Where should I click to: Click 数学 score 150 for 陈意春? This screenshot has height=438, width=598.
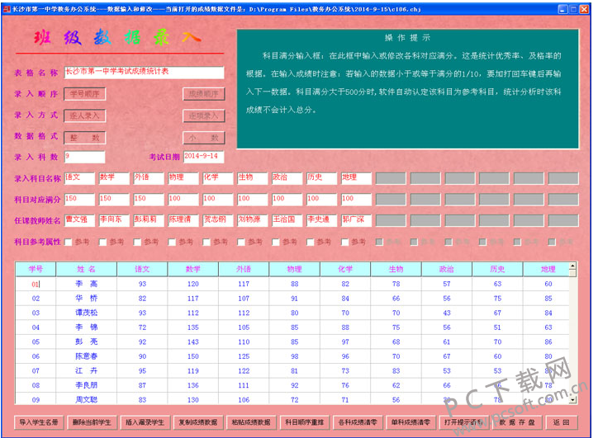(193, 356)
